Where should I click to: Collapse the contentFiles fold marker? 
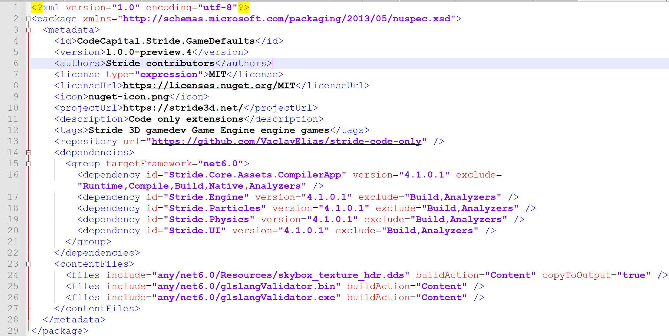tap(29, 264)
